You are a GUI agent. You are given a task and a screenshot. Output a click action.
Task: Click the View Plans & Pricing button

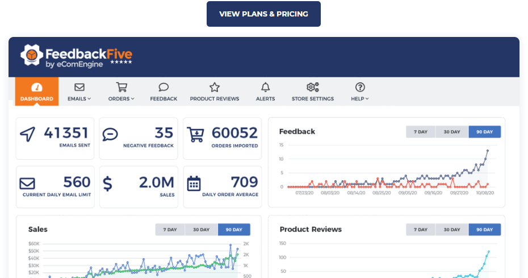tap(263, 14)
